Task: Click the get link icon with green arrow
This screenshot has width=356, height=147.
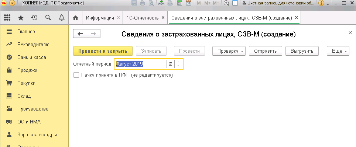Action: tap(161, 3)
